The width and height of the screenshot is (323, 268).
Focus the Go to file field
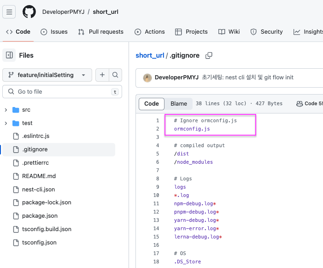tap(62, 91)
